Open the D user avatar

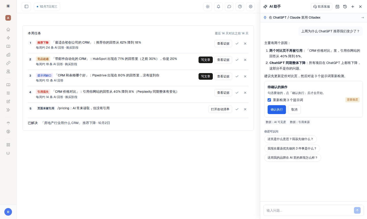tap(8, 212)
